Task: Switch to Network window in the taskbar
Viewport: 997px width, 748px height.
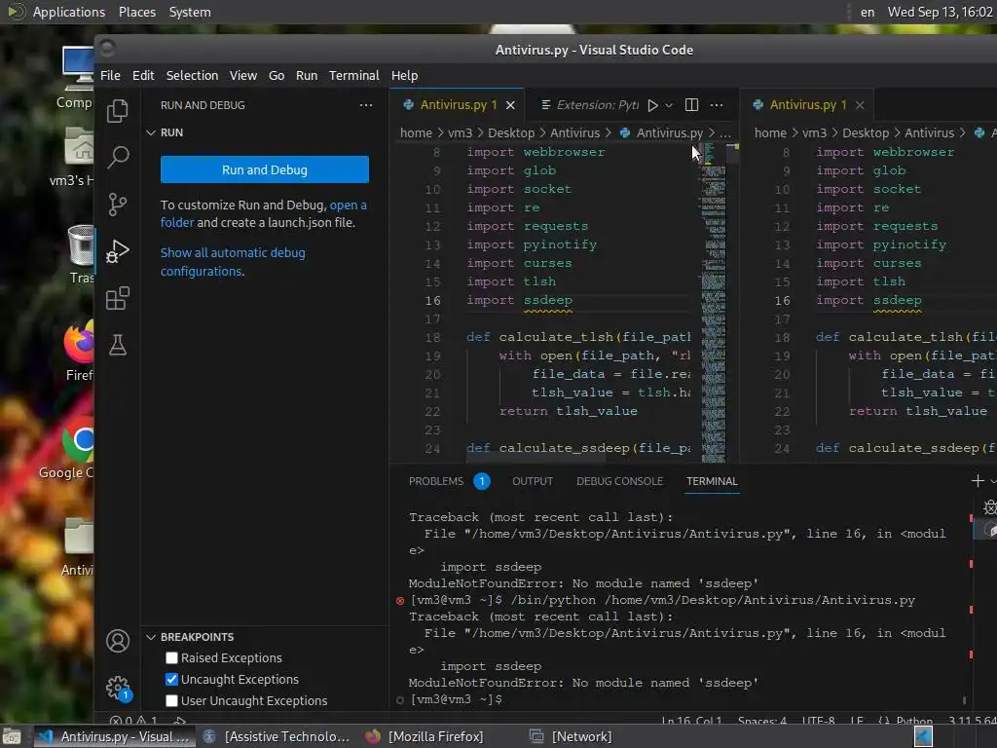Action: click(571, 736)
